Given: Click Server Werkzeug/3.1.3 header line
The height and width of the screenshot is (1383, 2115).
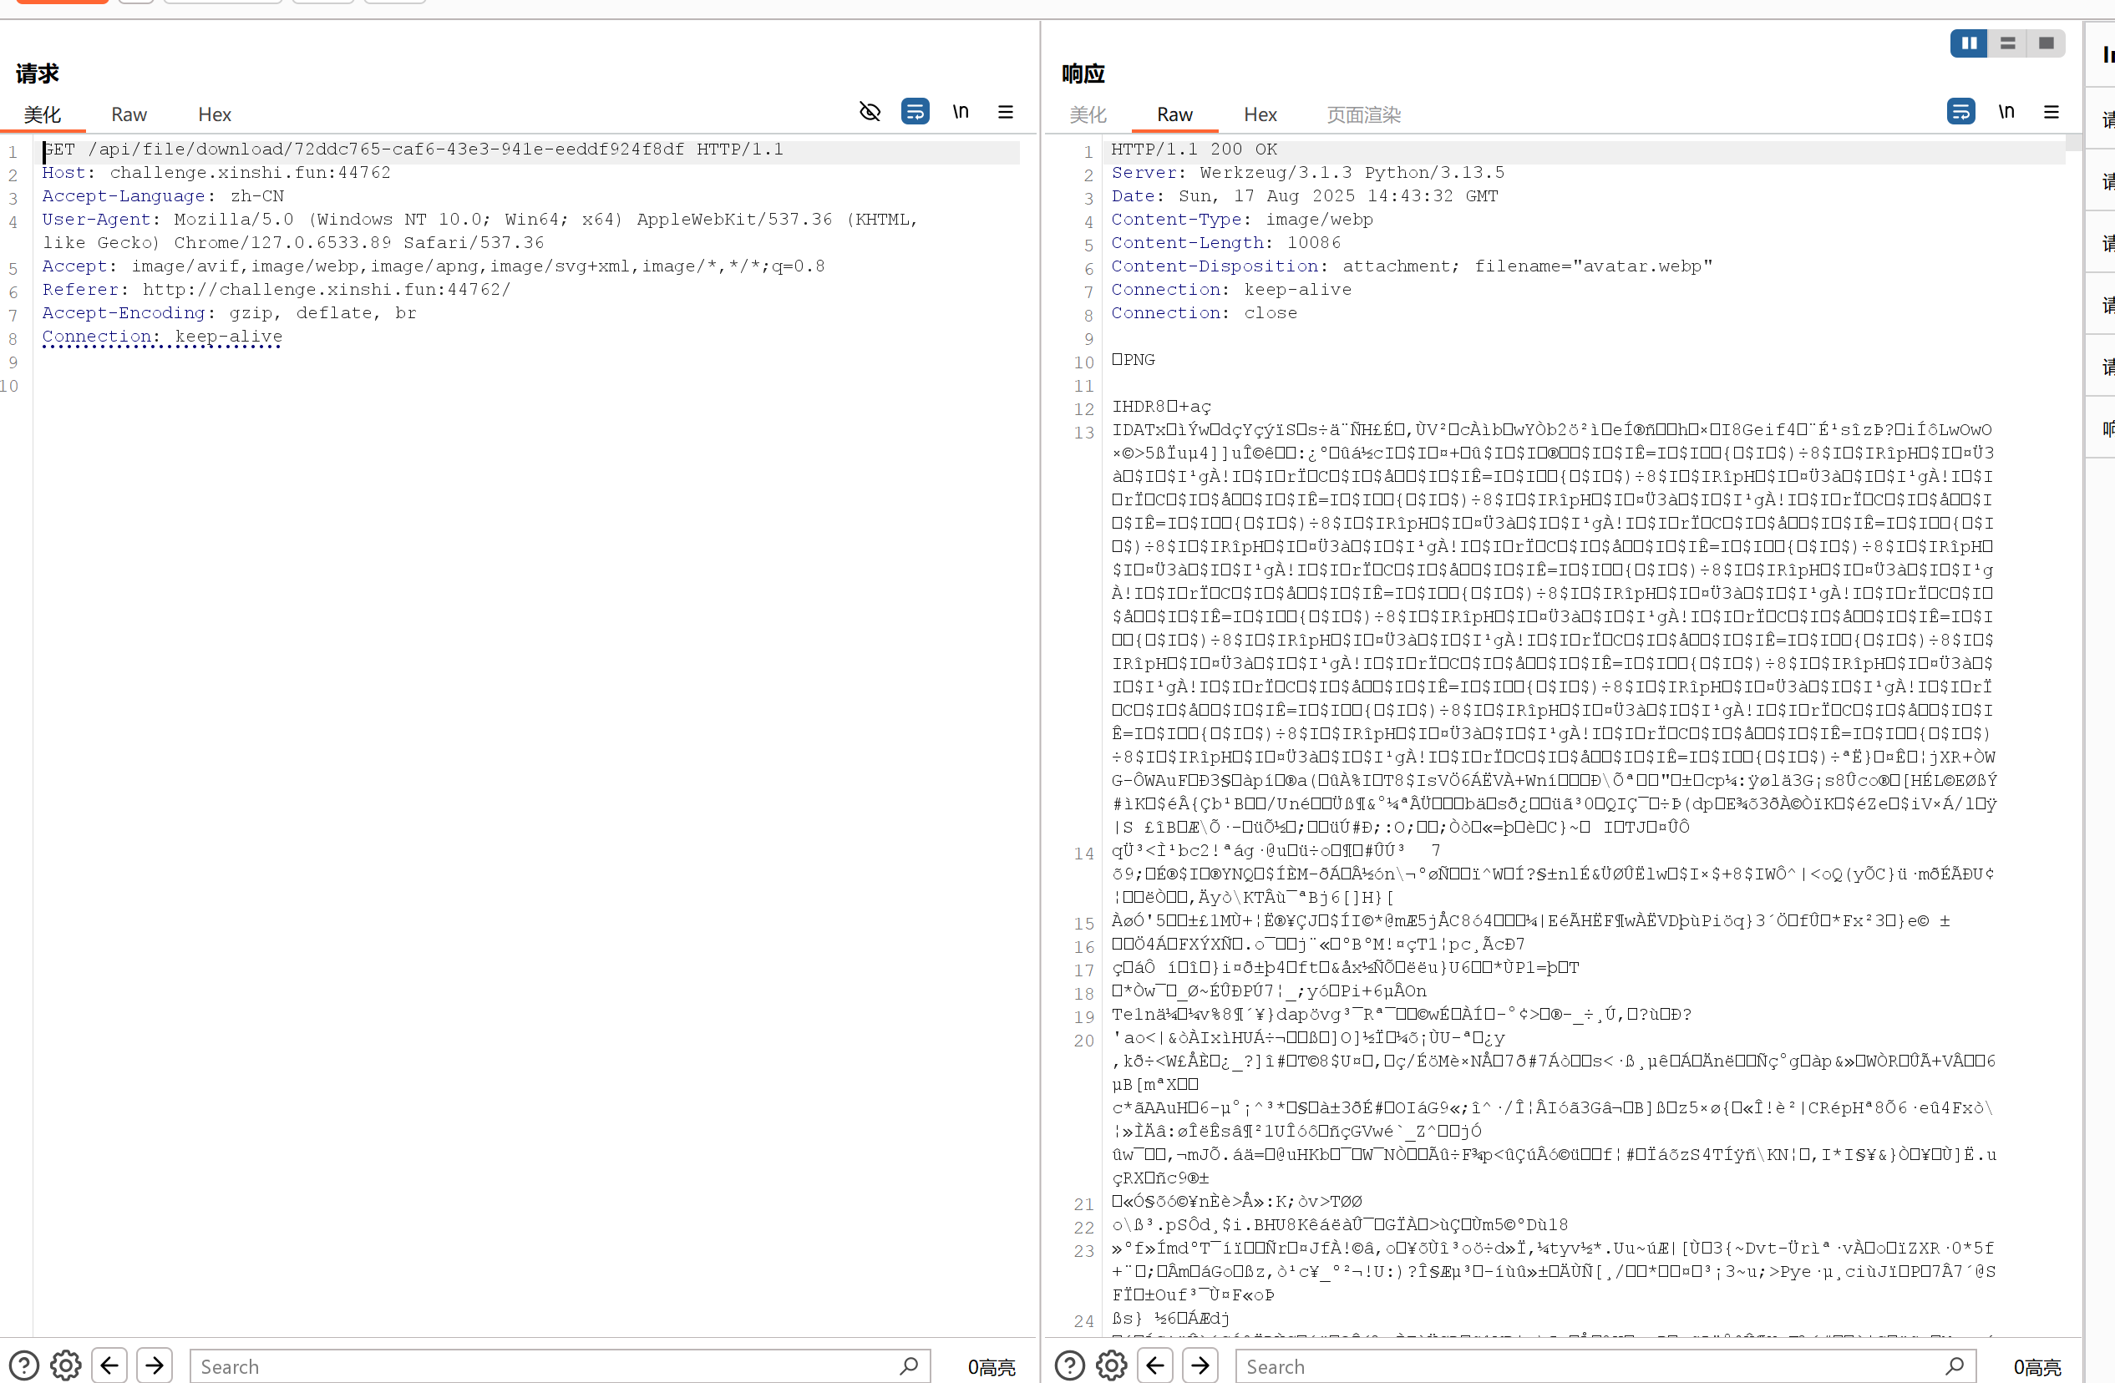Looking at the screenshot, I should pyautogui.click(x=1308, y=172).
